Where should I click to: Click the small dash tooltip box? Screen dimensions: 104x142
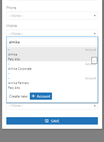coord(94,60)
